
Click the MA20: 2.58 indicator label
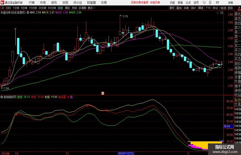(62, 12)
